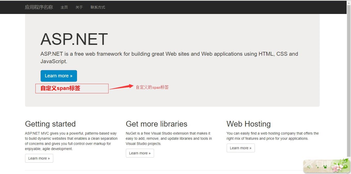Image resolution: width=351 pixels, height=174 pixels.
Task: Click Learn more » under Getting started
Action: point(39,158)
